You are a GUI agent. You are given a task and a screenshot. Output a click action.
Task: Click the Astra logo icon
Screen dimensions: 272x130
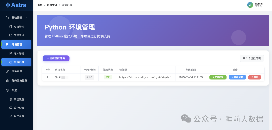(8, 5)
